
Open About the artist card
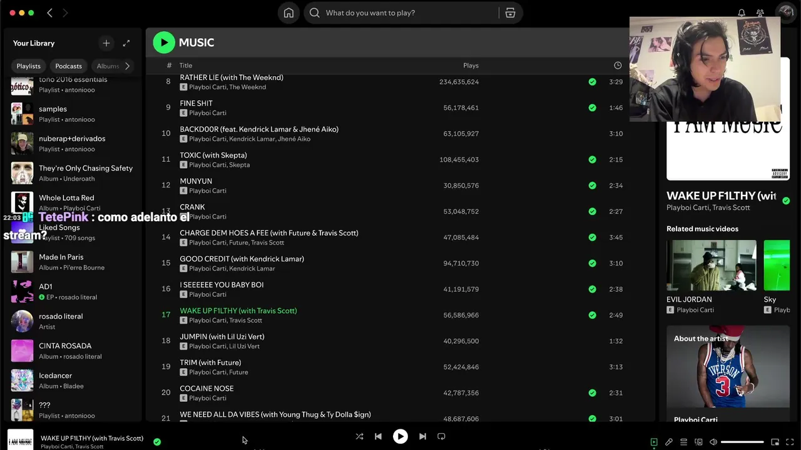[728, 373]
